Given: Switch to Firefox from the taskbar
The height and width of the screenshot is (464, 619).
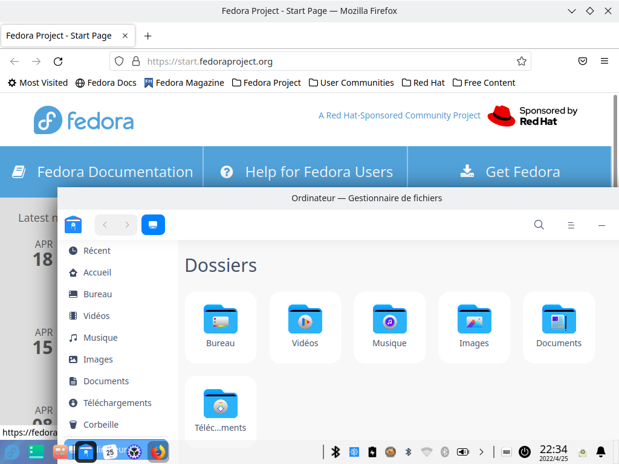Looking at the screenshot, I should coord(158,452).
